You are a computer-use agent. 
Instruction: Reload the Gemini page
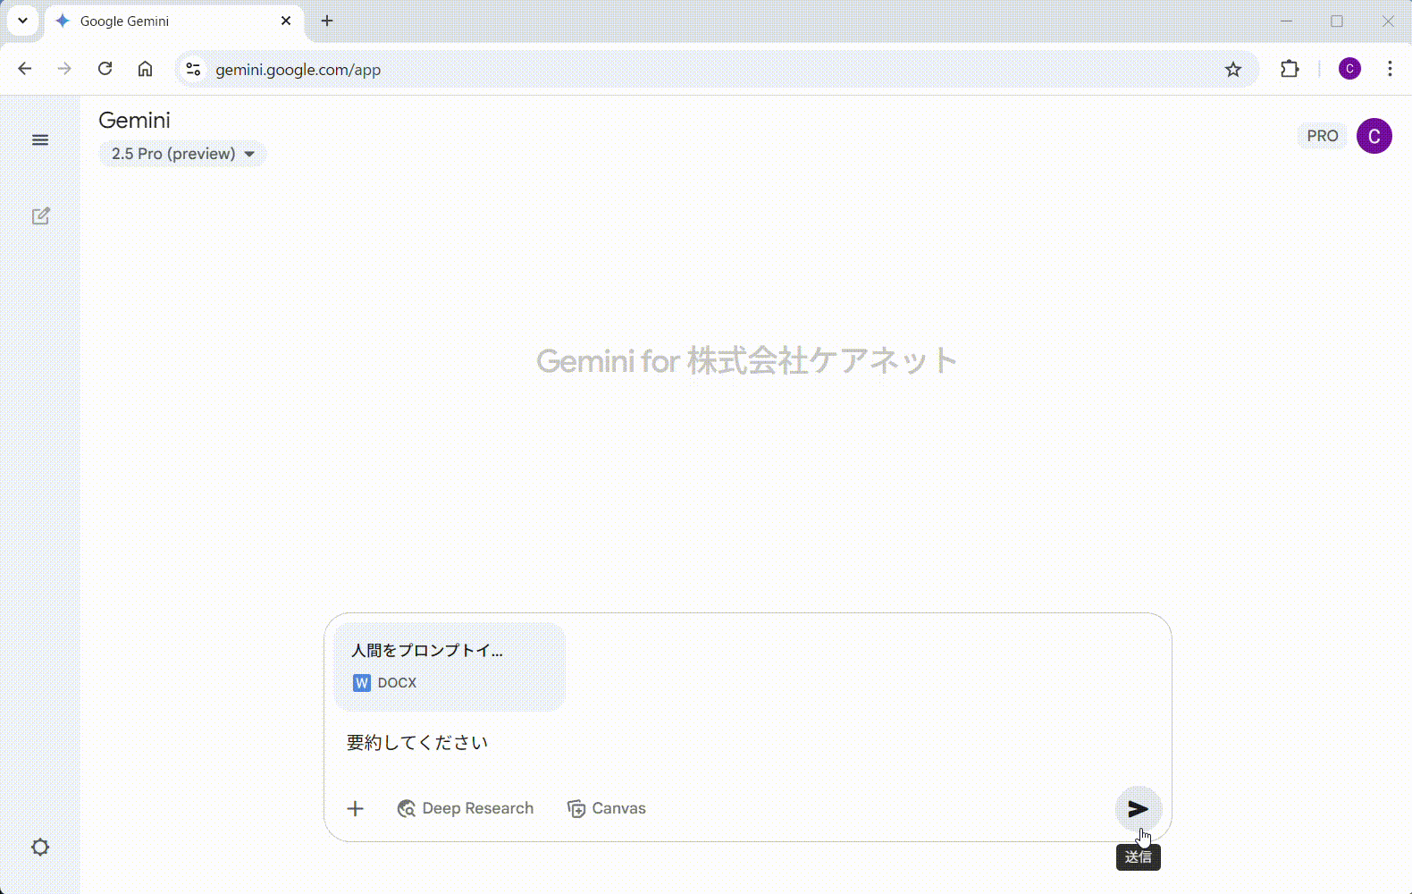click(105, 69)
